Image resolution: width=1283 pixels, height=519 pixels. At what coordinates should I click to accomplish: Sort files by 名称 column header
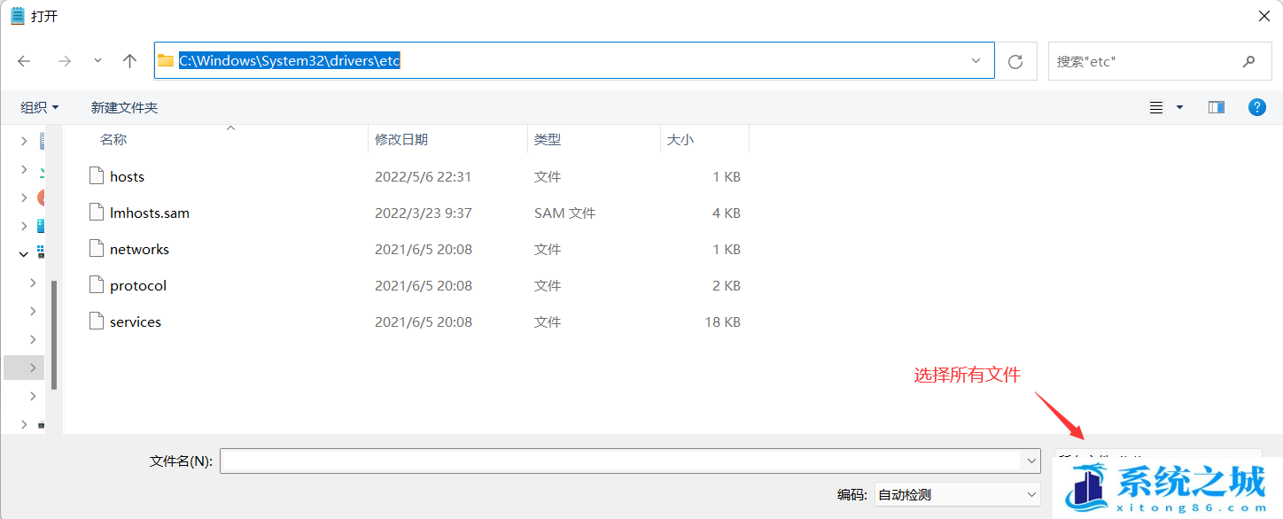(x=113, y=139)
